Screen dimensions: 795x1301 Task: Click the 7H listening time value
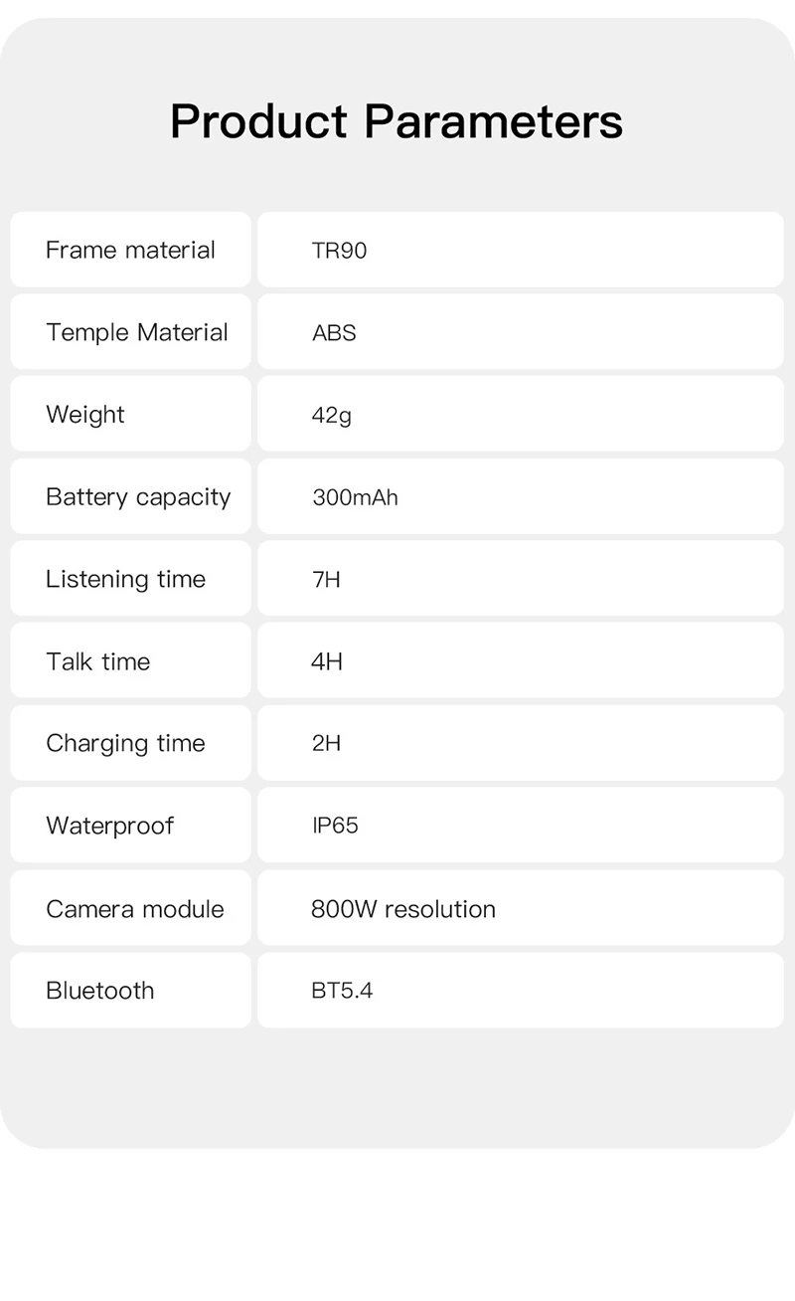point(326,579)
